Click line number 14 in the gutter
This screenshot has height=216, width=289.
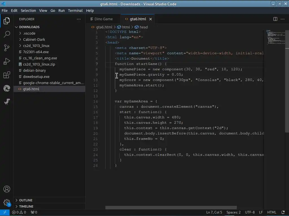(95, 101)
